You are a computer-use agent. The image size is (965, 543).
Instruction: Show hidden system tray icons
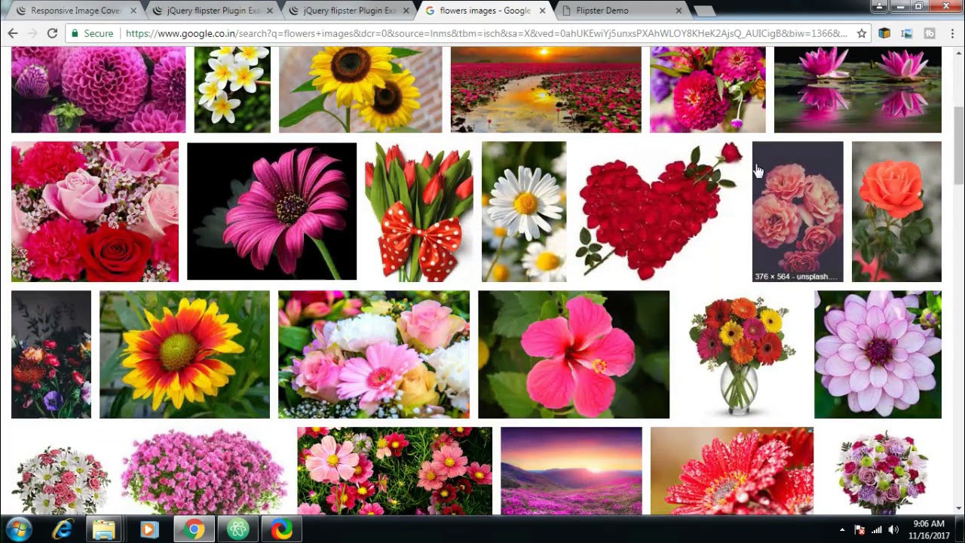tap(842, 529)
